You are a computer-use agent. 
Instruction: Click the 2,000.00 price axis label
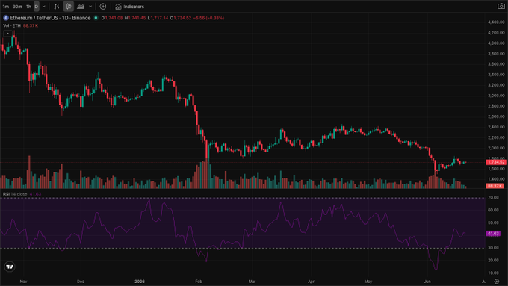pos(496,148)
